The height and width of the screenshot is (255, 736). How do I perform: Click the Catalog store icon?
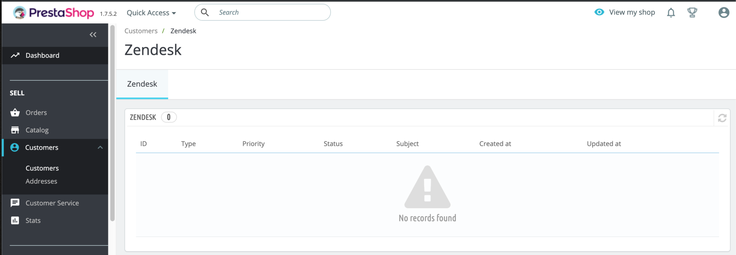pos(15,130)
